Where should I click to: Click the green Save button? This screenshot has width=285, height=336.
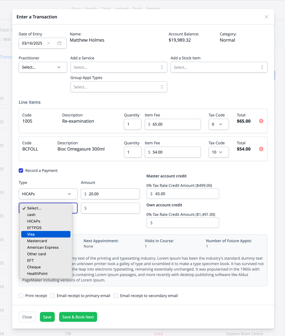[47, 317]
